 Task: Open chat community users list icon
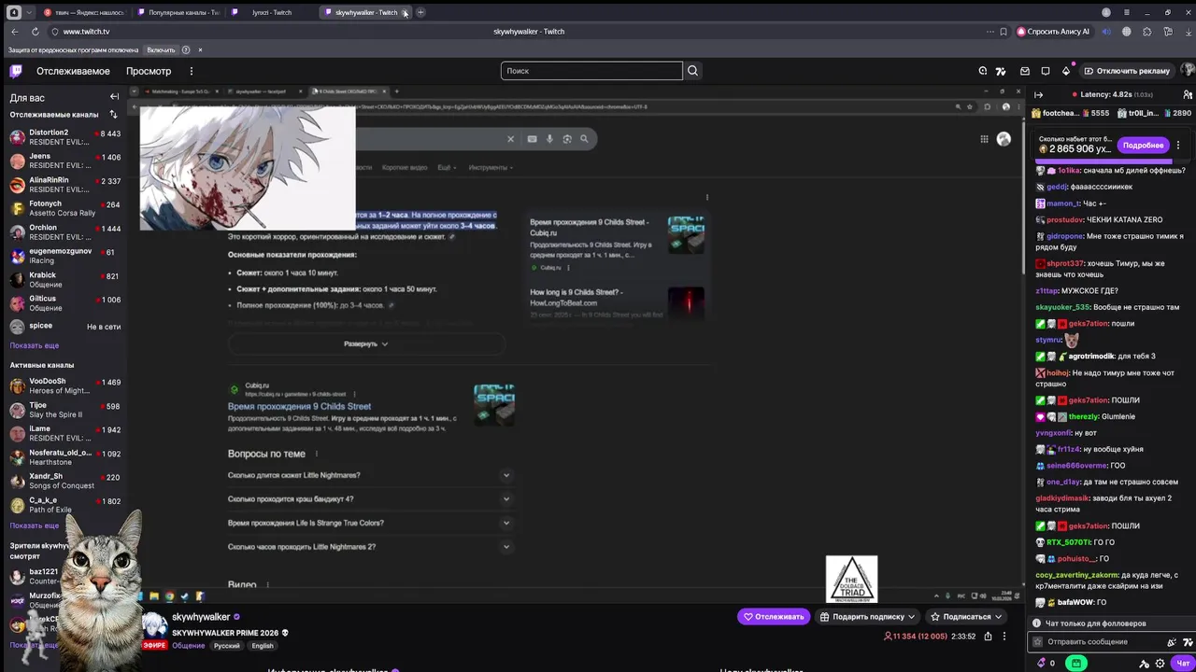tap(1188, 94)
